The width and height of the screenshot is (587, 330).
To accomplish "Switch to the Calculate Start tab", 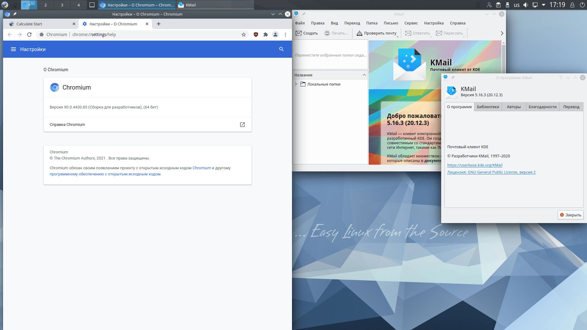I will pos(41,24).
